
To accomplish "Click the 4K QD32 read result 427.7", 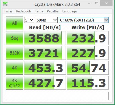I will point(45,83).
